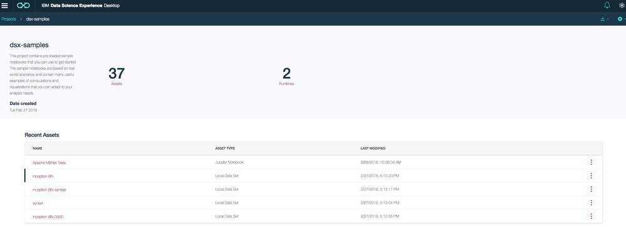Open the synset data set
Viewport: 626px width, 227px height.
38,203
